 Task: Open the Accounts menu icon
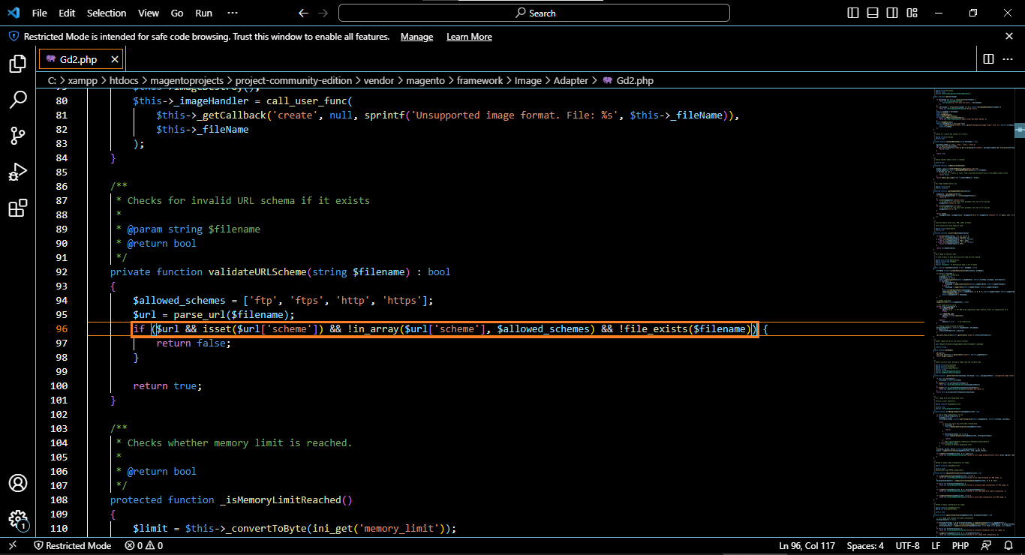click(x=17, y=483)
